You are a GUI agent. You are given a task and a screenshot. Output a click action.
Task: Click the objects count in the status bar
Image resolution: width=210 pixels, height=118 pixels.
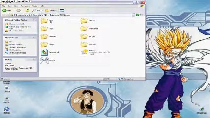pos(5,79)
